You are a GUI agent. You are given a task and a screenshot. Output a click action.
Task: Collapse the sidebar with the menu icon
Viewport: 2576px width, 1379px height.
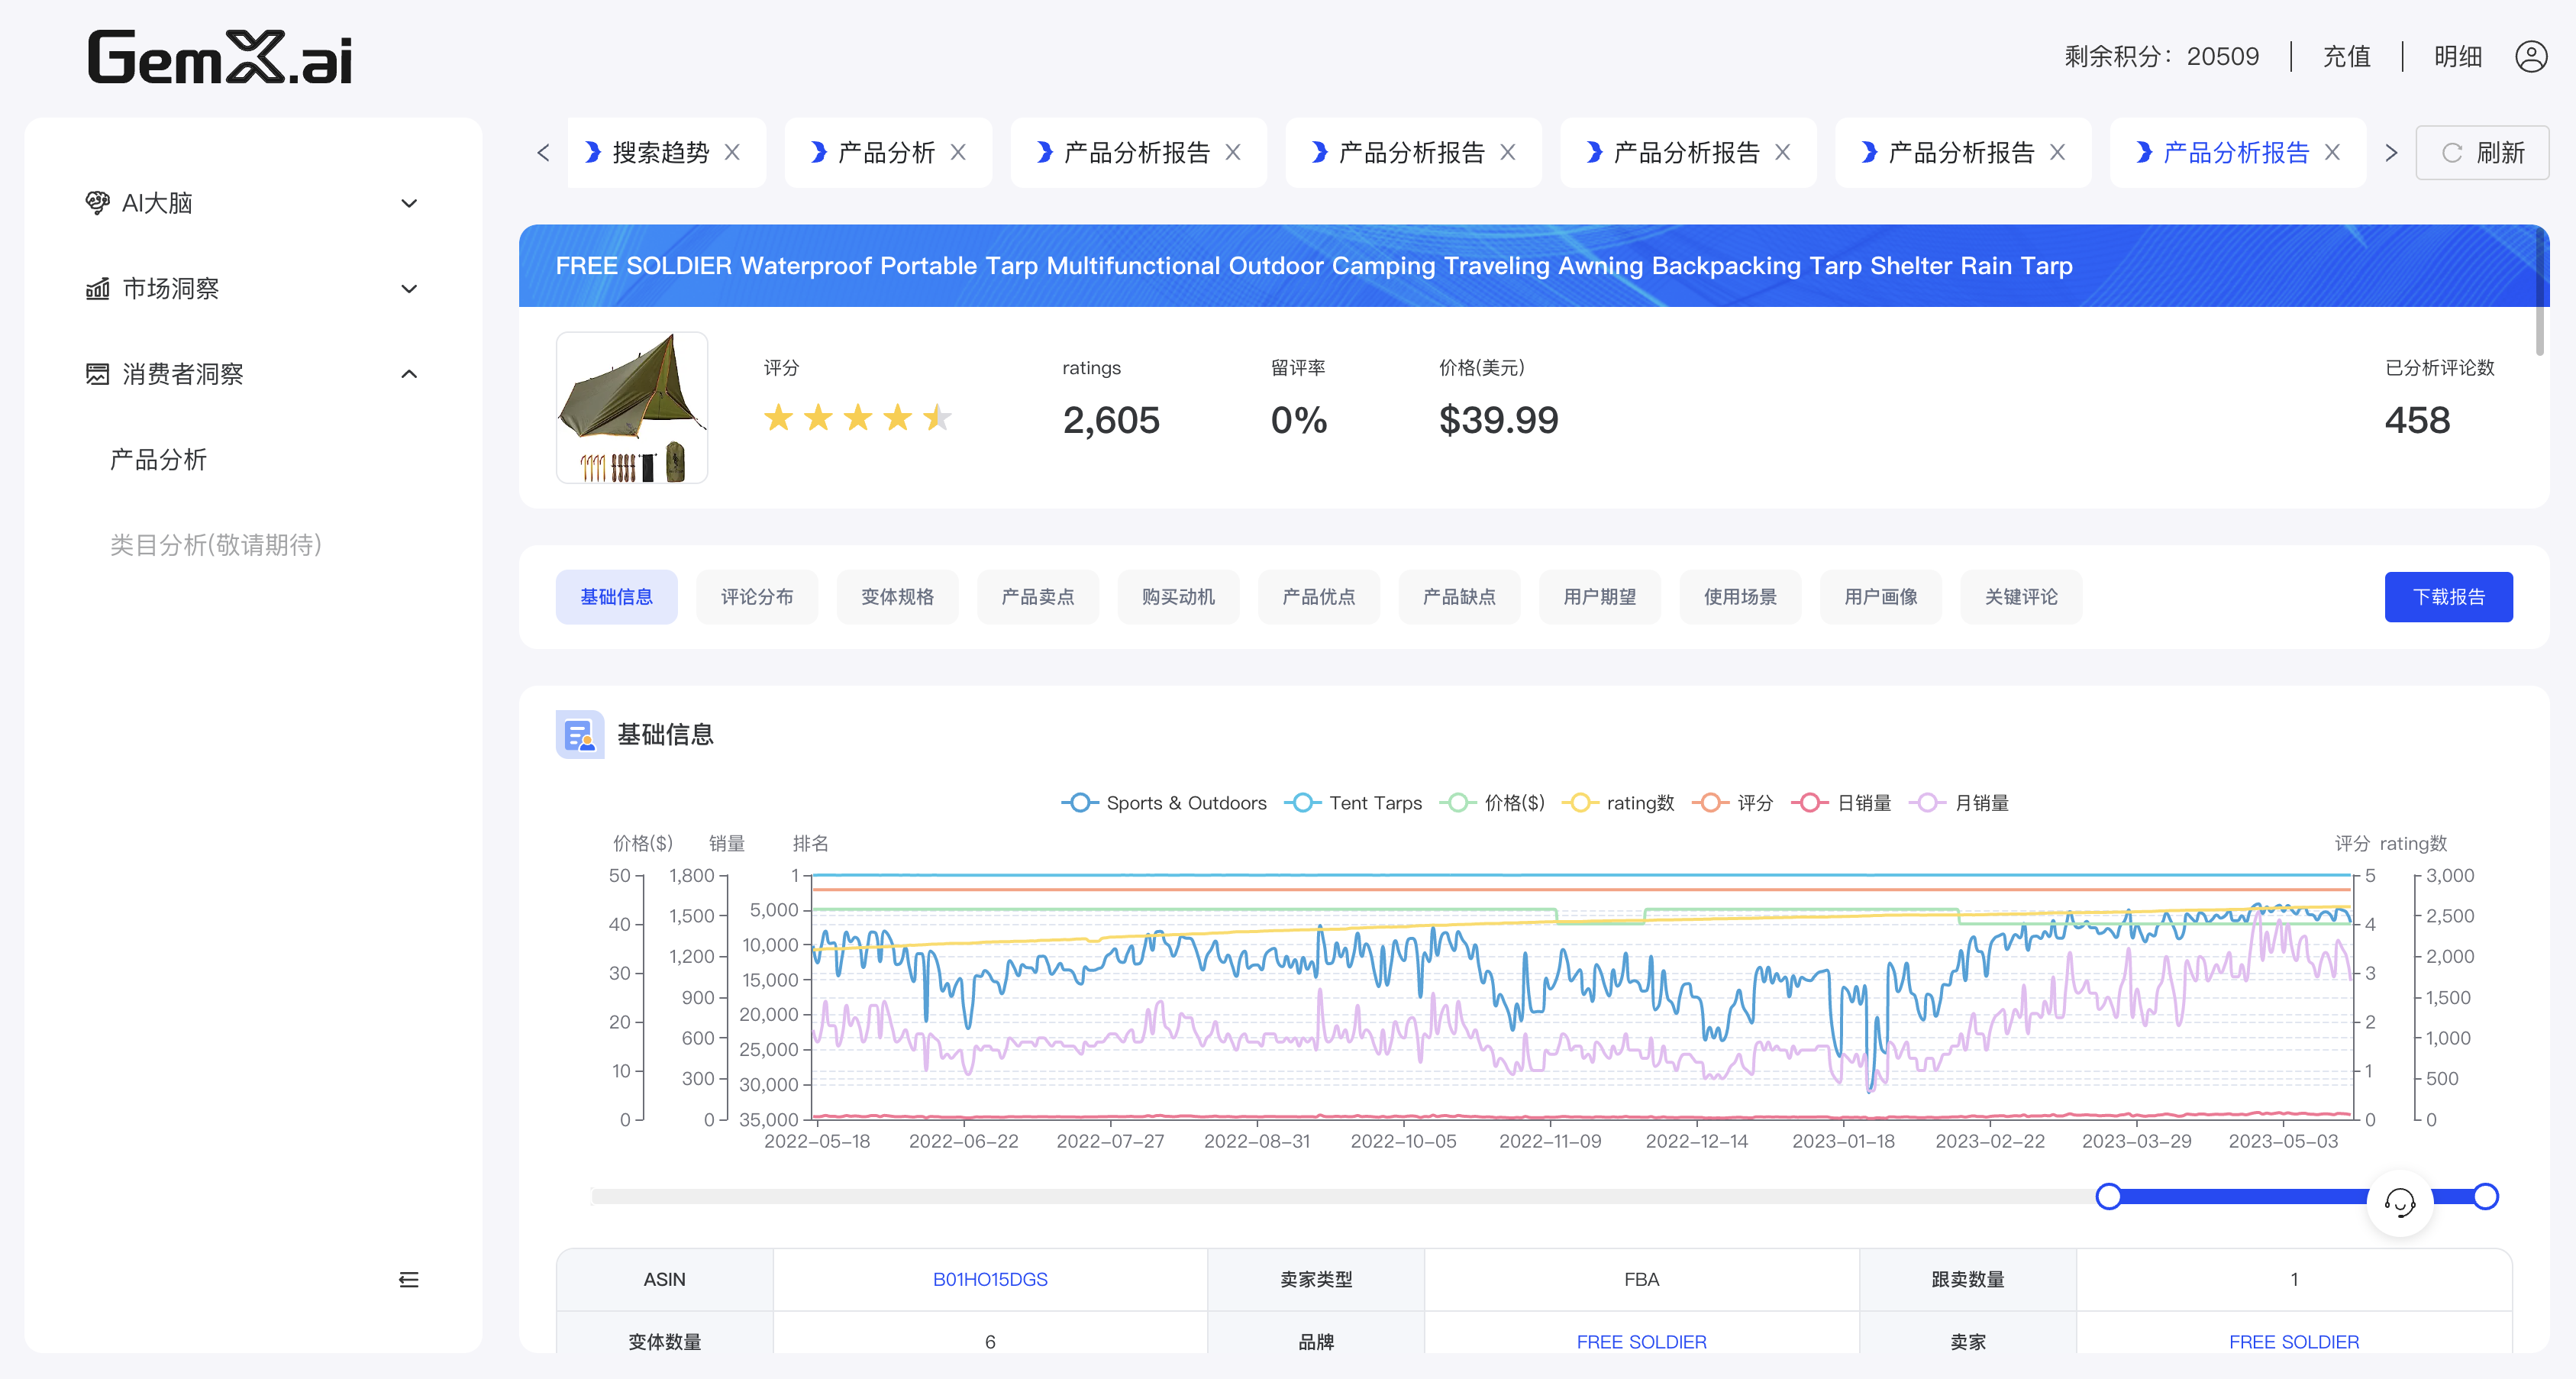409,1280
